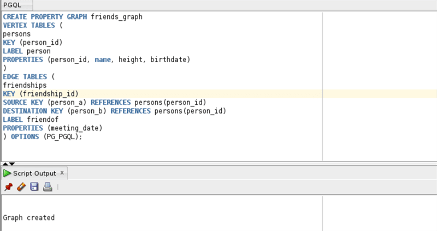The image size is (437, 231).
Task: Close the Script Output tab
Action: (x=62, y=173)
